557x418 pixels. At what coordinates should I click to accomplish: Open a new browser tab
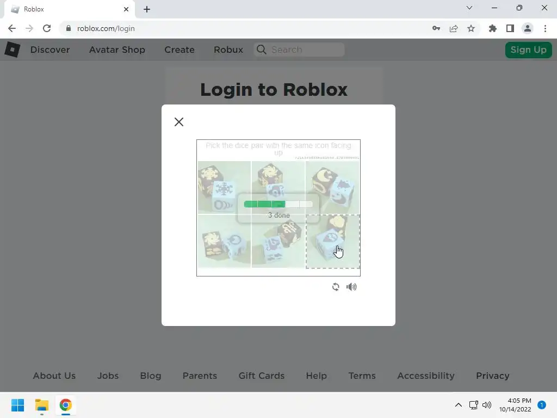(x=147, y=9)
